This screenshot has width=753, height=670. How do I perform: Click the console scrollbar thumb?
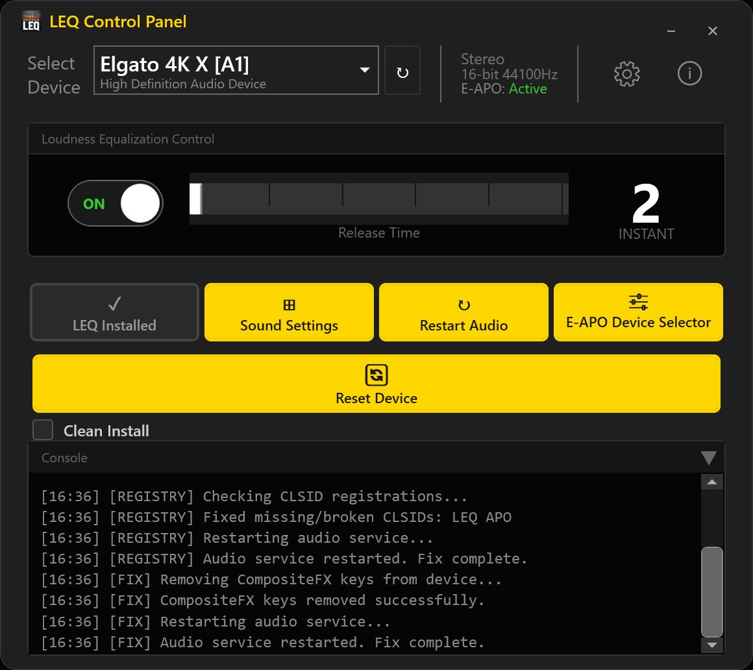pyautogui.click(x=712, y=591)
